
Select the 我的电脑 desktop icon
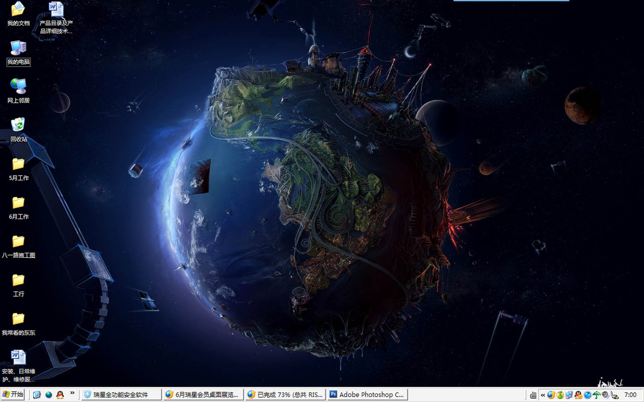click(18, 53)
